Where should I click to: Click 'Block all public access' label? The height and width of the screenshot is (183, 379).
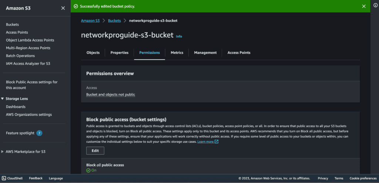(x=105, y=165)
